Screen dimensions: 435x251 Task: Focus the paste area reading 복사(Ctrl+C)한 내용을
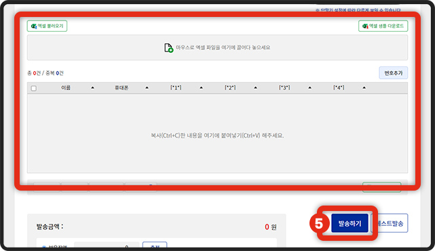217,134
